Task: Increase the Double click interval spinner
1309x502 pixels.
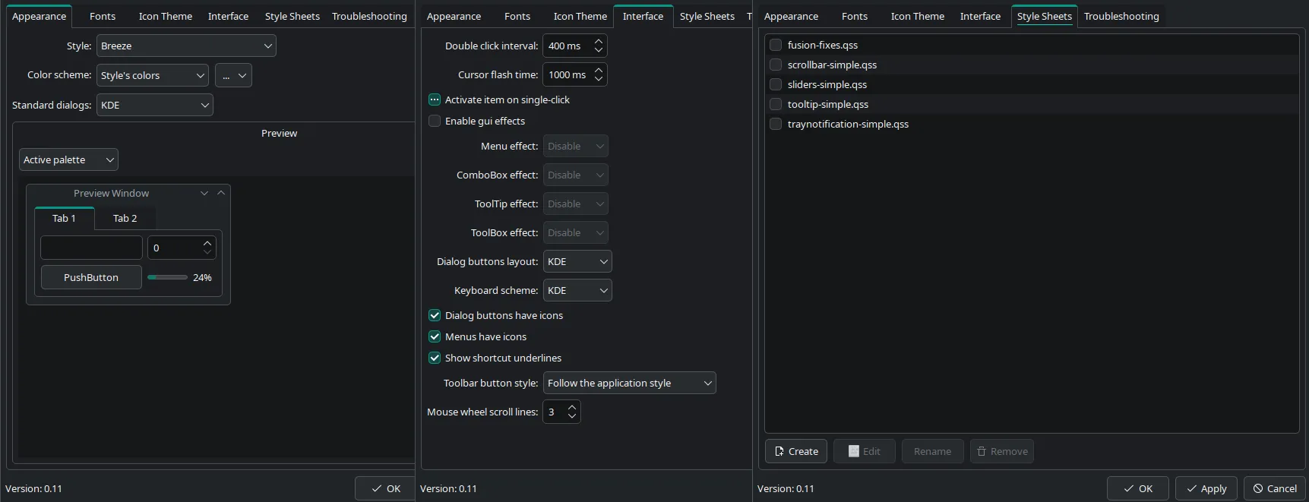Action: point(599,41)
